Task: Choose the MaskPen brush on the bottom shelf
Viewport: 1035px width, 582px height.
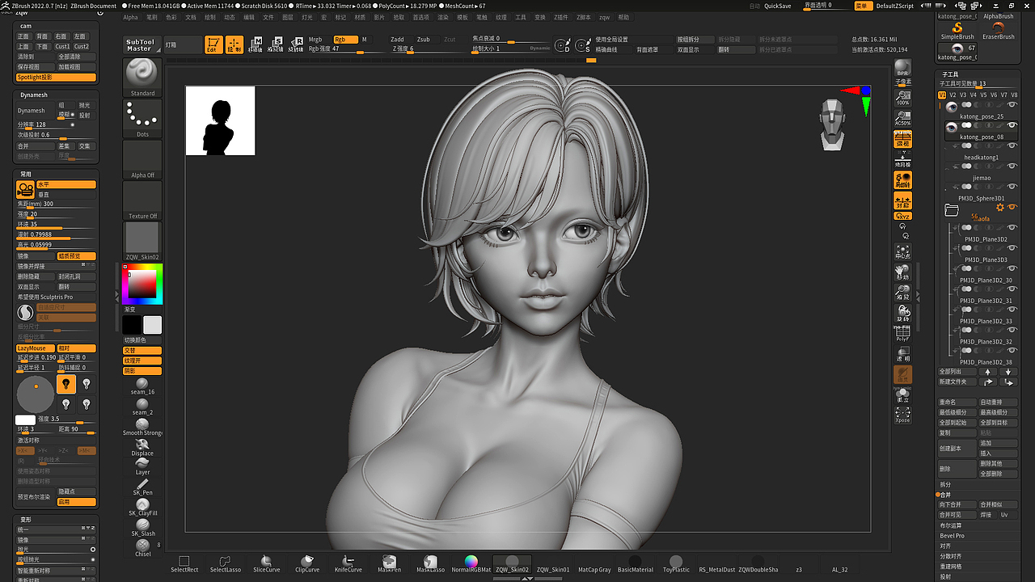Action: click(389, 563)
